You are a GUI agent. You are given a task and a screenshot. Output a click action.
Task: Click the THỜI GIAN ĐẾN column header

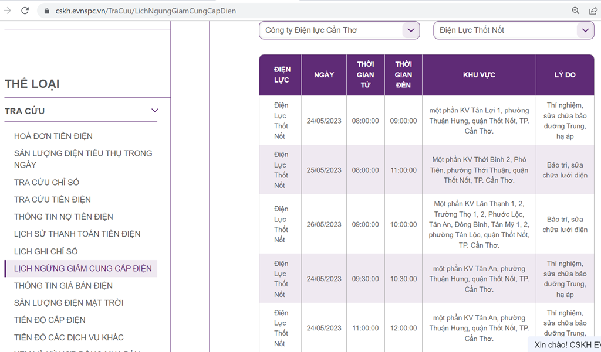pos(404,74)
